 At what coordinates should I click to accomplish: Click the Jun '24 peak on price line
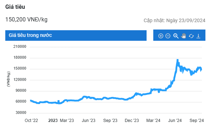point(178,60)
